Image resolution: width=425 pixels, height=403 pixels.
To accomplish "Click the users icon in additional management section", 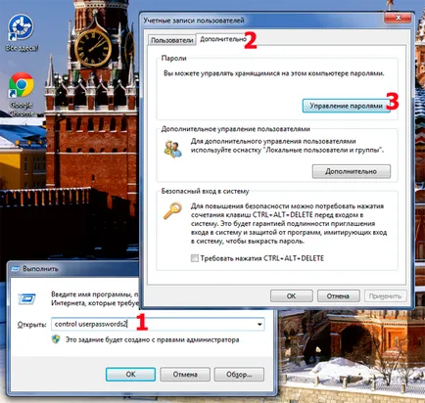I will (x=172, y=149).
